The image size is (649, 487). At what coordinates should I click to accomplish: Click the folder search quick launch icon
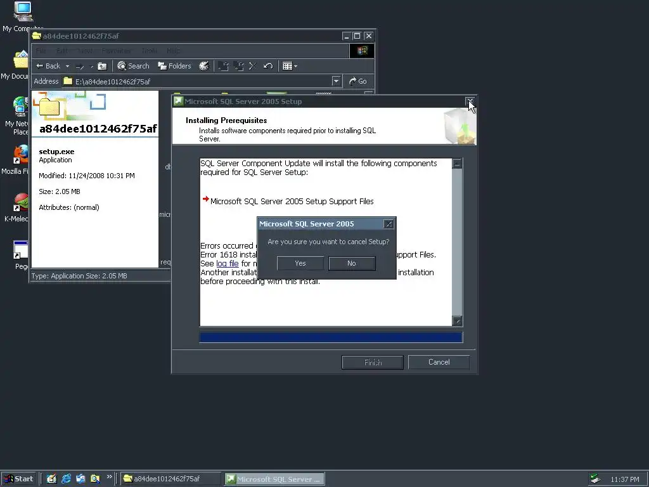point(95,479)
